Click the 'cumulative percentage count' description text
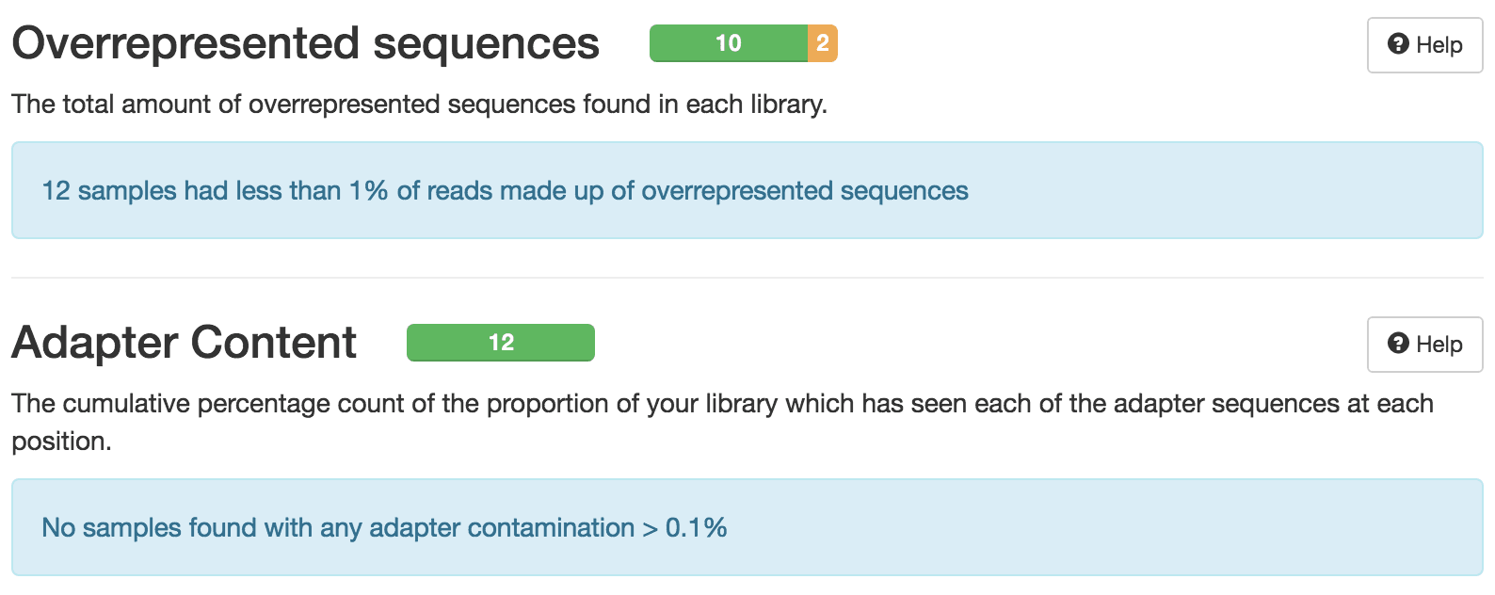1495x595 pixels. click(x=722, y=404)
